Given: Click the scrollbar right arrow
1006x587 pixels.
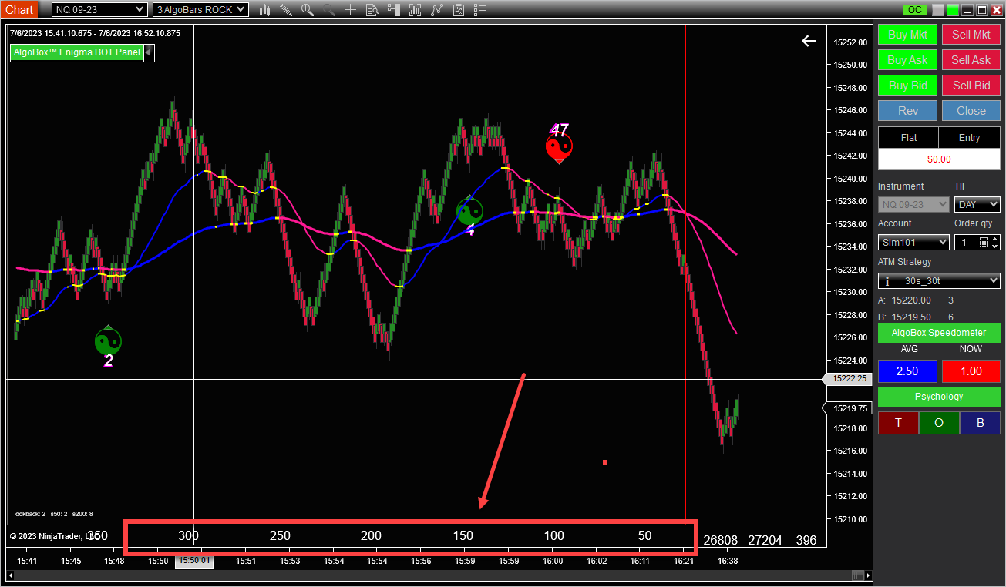Looking at the screenshot, I should point(869,576).
